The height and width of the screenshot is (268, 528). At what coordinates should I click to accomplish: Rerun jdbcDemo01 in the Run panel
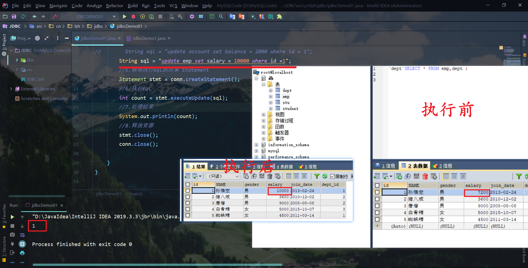pos(12,217)
